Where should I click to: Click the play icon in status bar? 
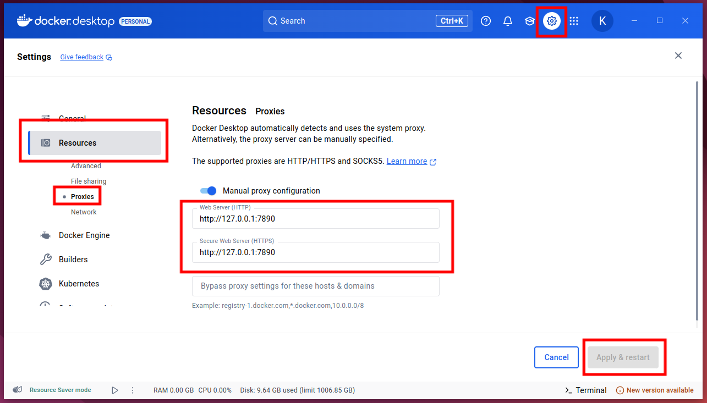pos(115,390)
